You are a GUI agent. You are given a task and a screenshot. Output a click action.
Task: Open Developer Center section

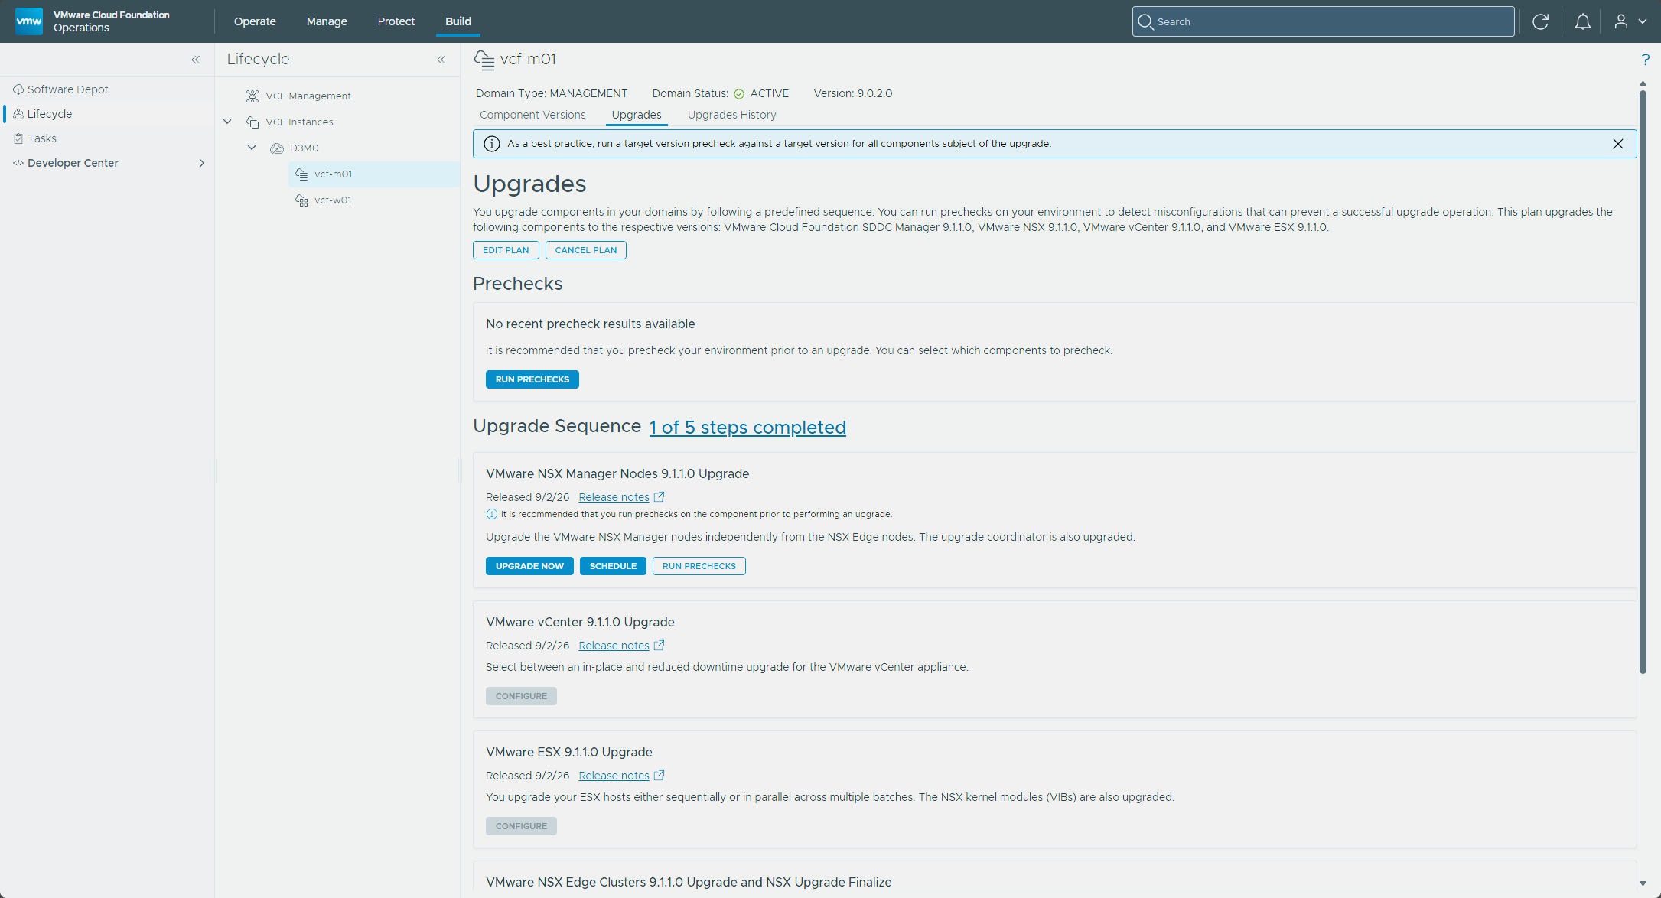click(73, 163)
